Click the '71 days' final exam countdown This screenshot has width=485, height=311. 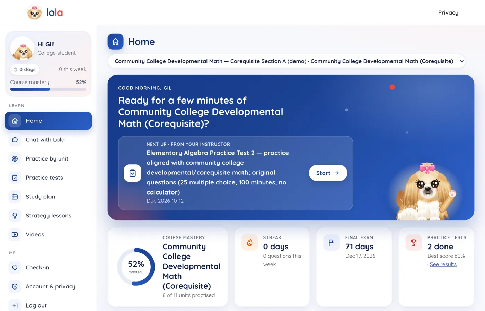point(359,247)
